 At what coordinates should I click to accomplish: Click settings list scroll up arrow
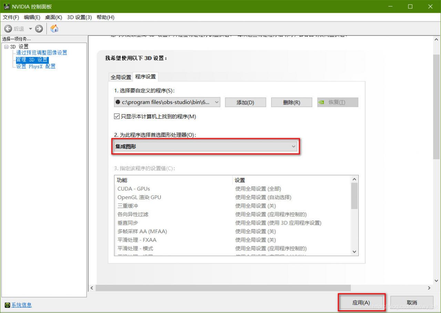click(355, 180)
